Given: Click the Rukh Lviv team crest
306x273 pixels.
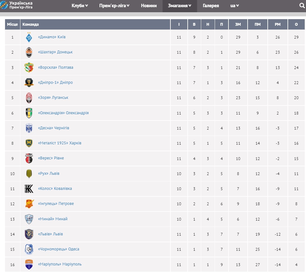Looking at the screenshot, I should pyautogui.click(x=29, y=174).
